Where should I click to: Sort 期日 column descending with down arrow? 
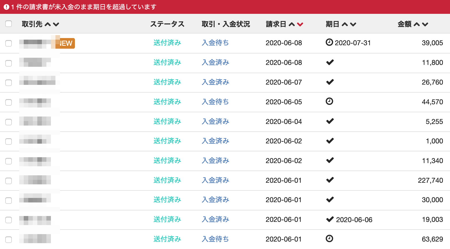click(x=353, y=24)
